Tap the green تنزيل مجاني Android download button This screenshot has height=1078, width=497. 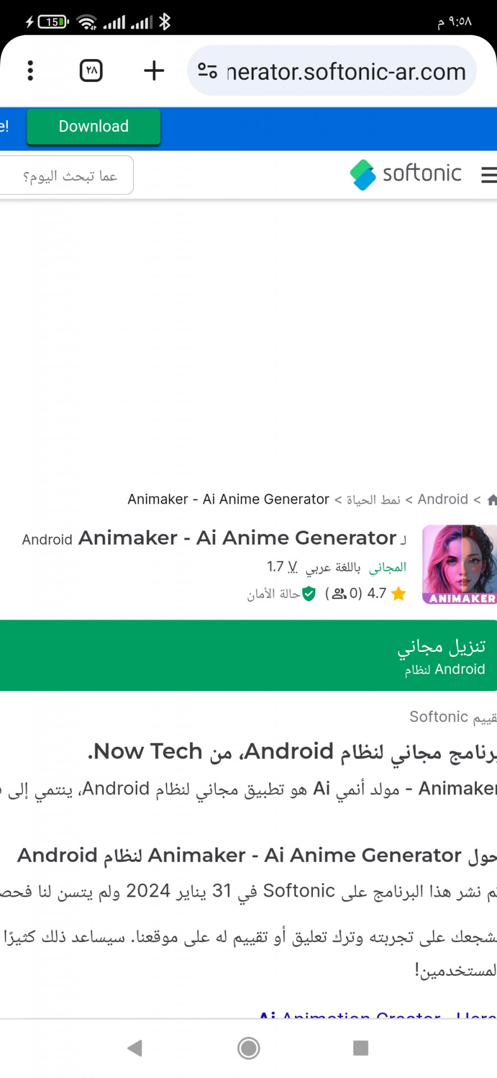coord(248,655)
